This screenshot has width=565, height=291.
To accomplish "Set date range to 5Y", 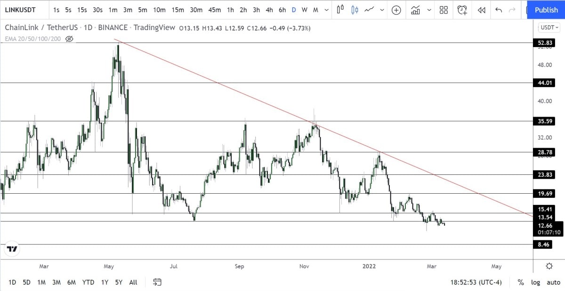I will (119, 282).
